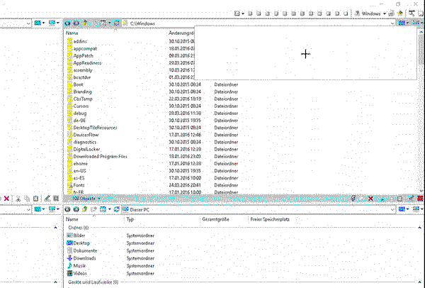Click the search binoculars icon at top right
The height and width of the screenshot is (288, 425).
tap(412, 13)
